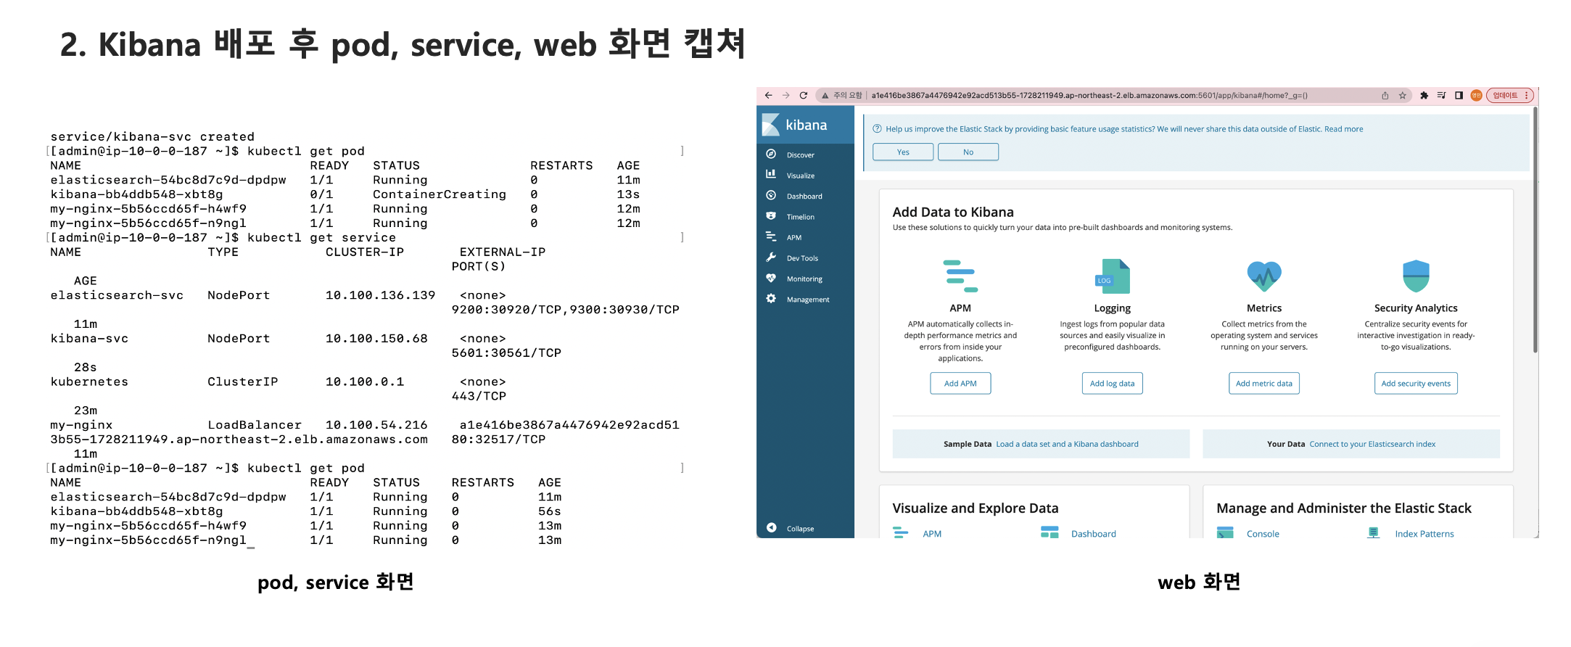Click No on usage statistics banner
Screen dimensions: 1571x647
tap(968, 152)
